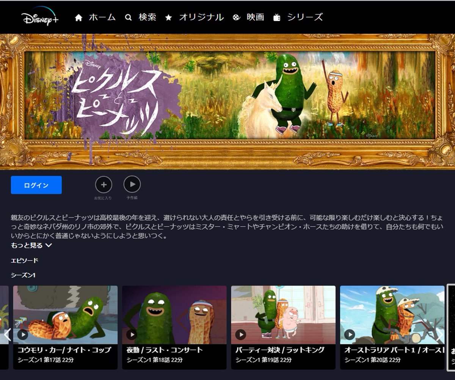Click title コウモリ・カー/ ナイト・コップ
The image size is (455, 380).
click(x=64, y=350)
